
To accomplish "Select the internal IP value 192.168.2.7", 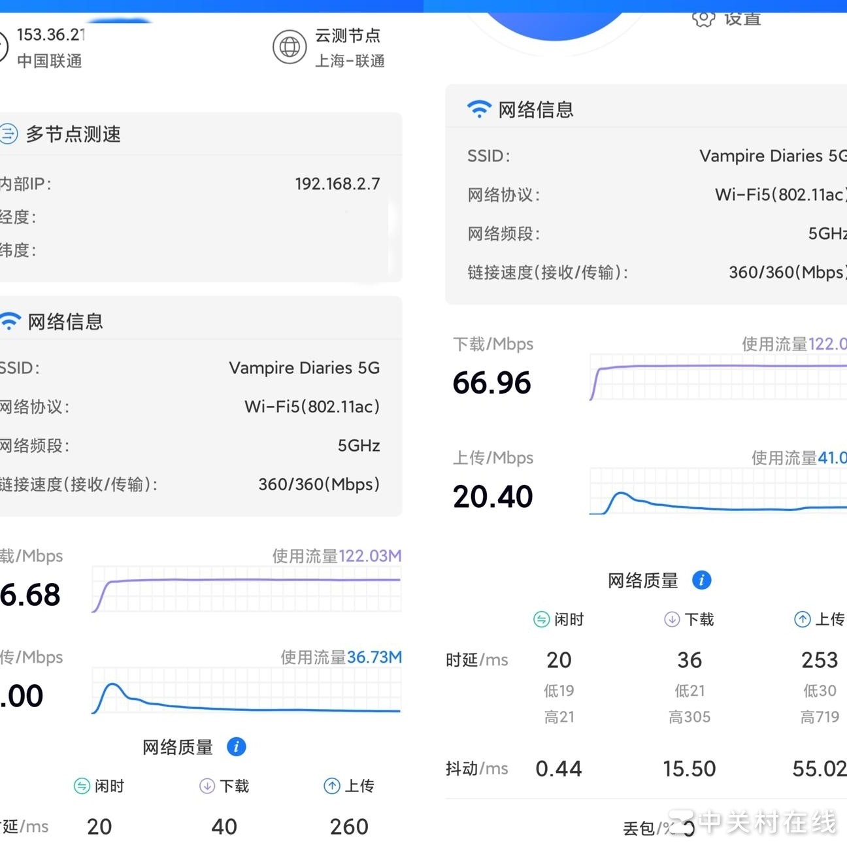I will pos(337,184).
